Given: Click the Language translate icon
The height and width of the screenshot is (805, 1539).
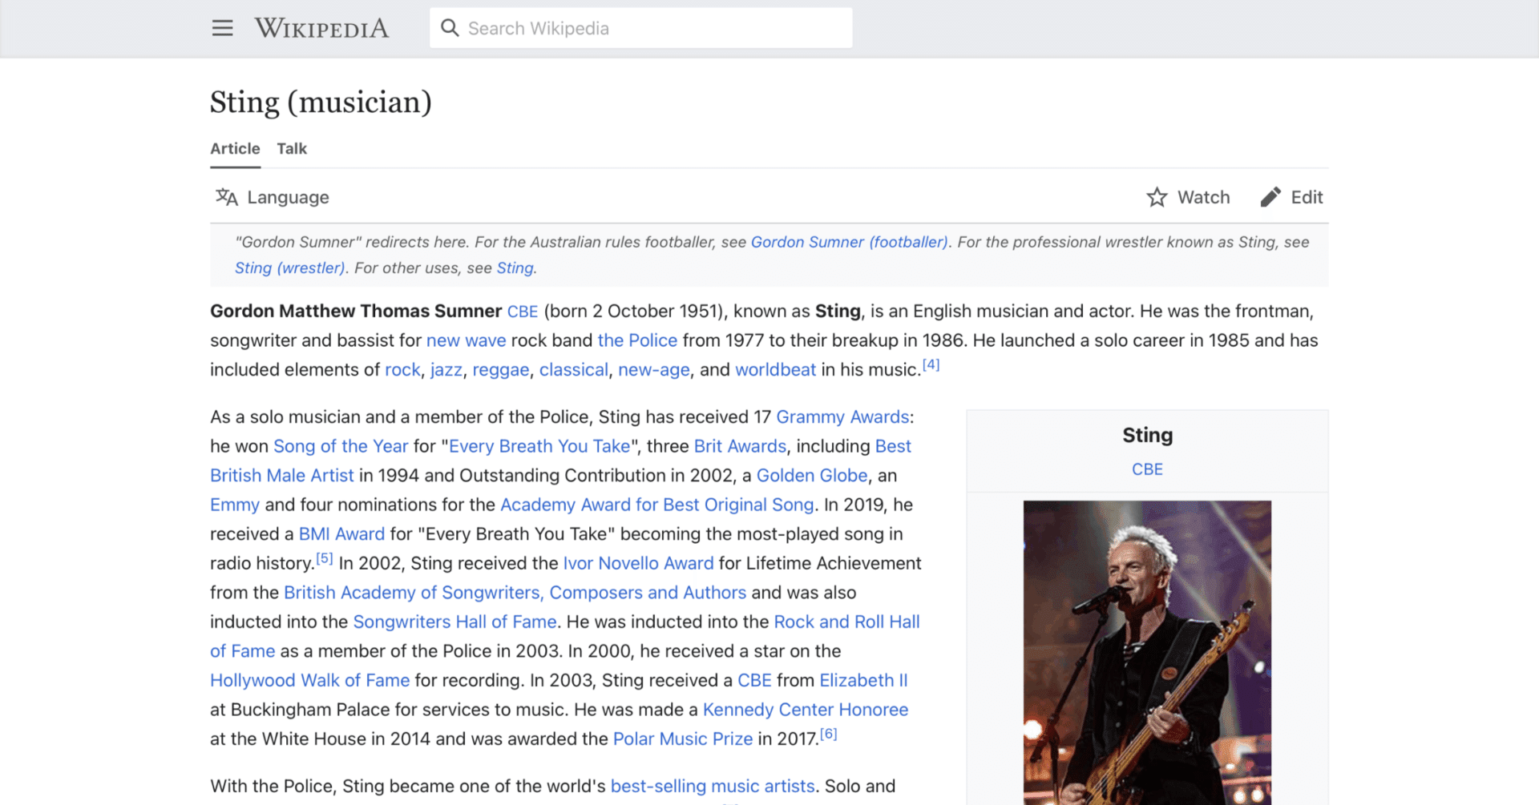Looking at the screenshot, I should click(227, 197).
